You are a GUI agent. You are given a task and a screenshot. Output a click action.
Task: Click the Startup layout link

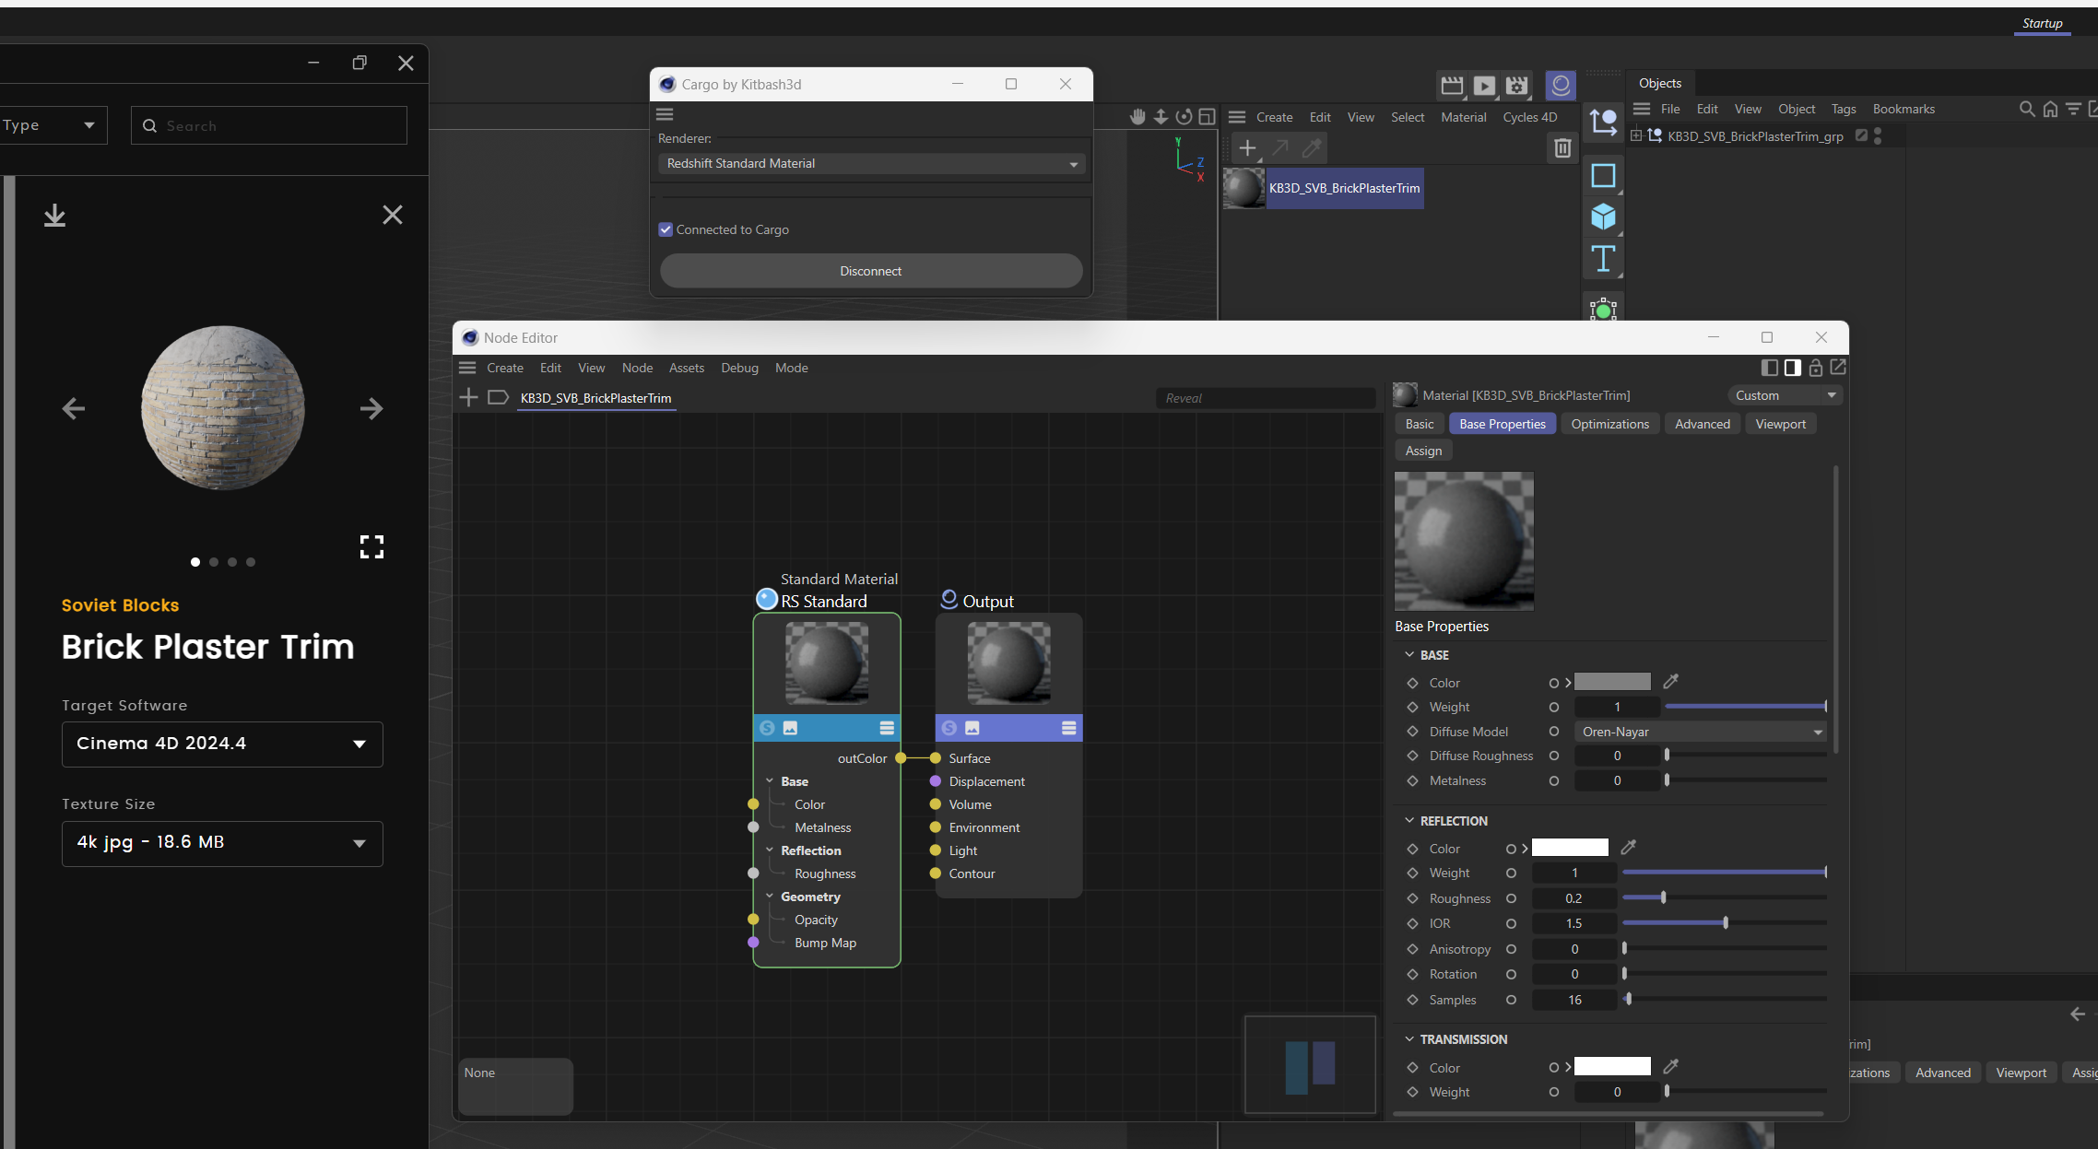coord(2042,23)
